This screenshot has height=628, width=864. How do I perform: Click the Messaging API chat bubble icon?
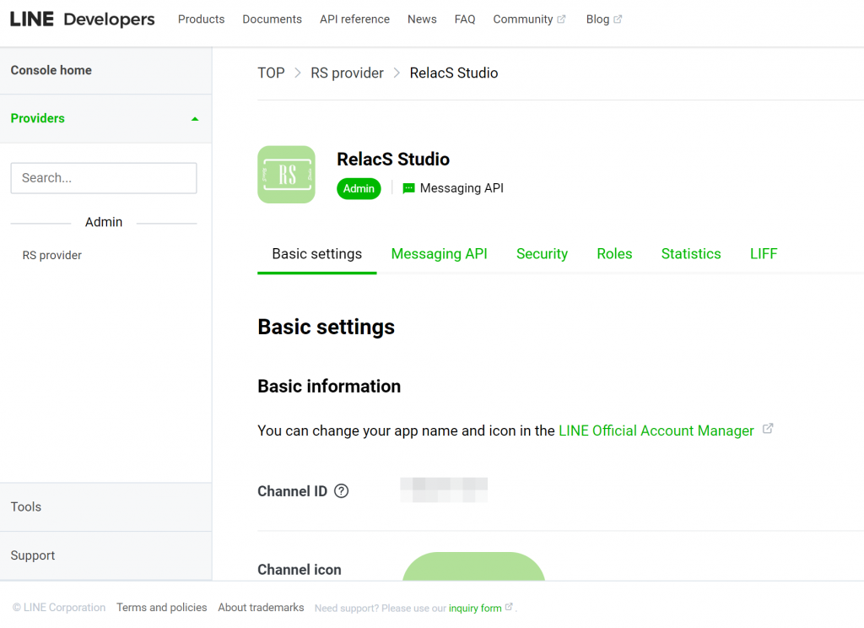tap(408, 188)
